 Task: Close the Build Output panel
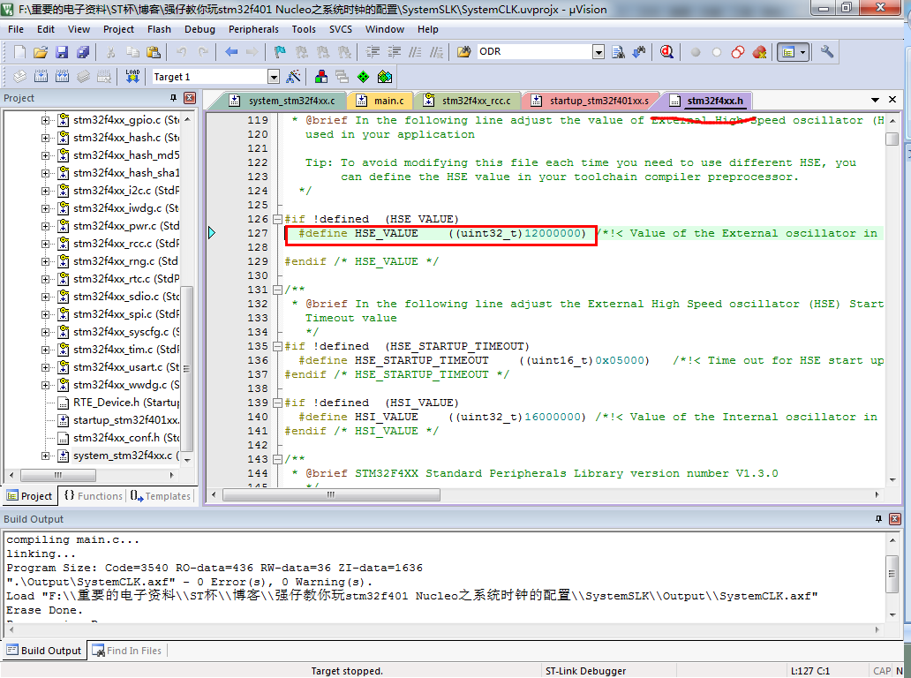pyautogui.click(x=895, y=519)
